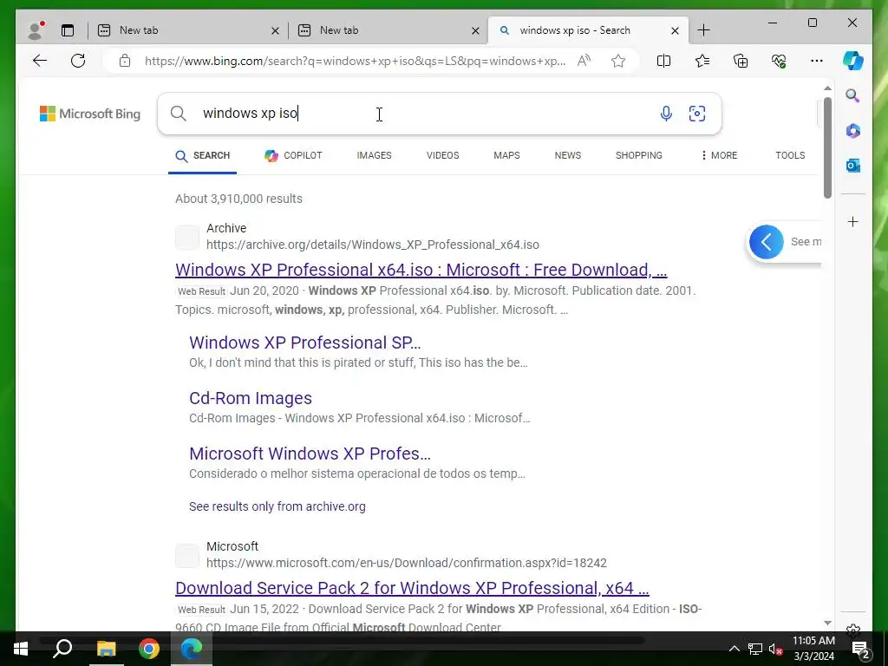Show Shopping results

pyautogui.click(x=639, y=155)
